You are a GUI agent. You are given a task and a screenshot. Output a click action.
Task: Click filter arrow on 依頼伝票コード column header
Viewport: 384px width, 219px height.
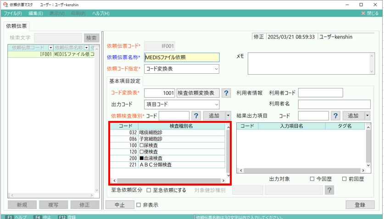pyautogui.click(x=50, y=48)
